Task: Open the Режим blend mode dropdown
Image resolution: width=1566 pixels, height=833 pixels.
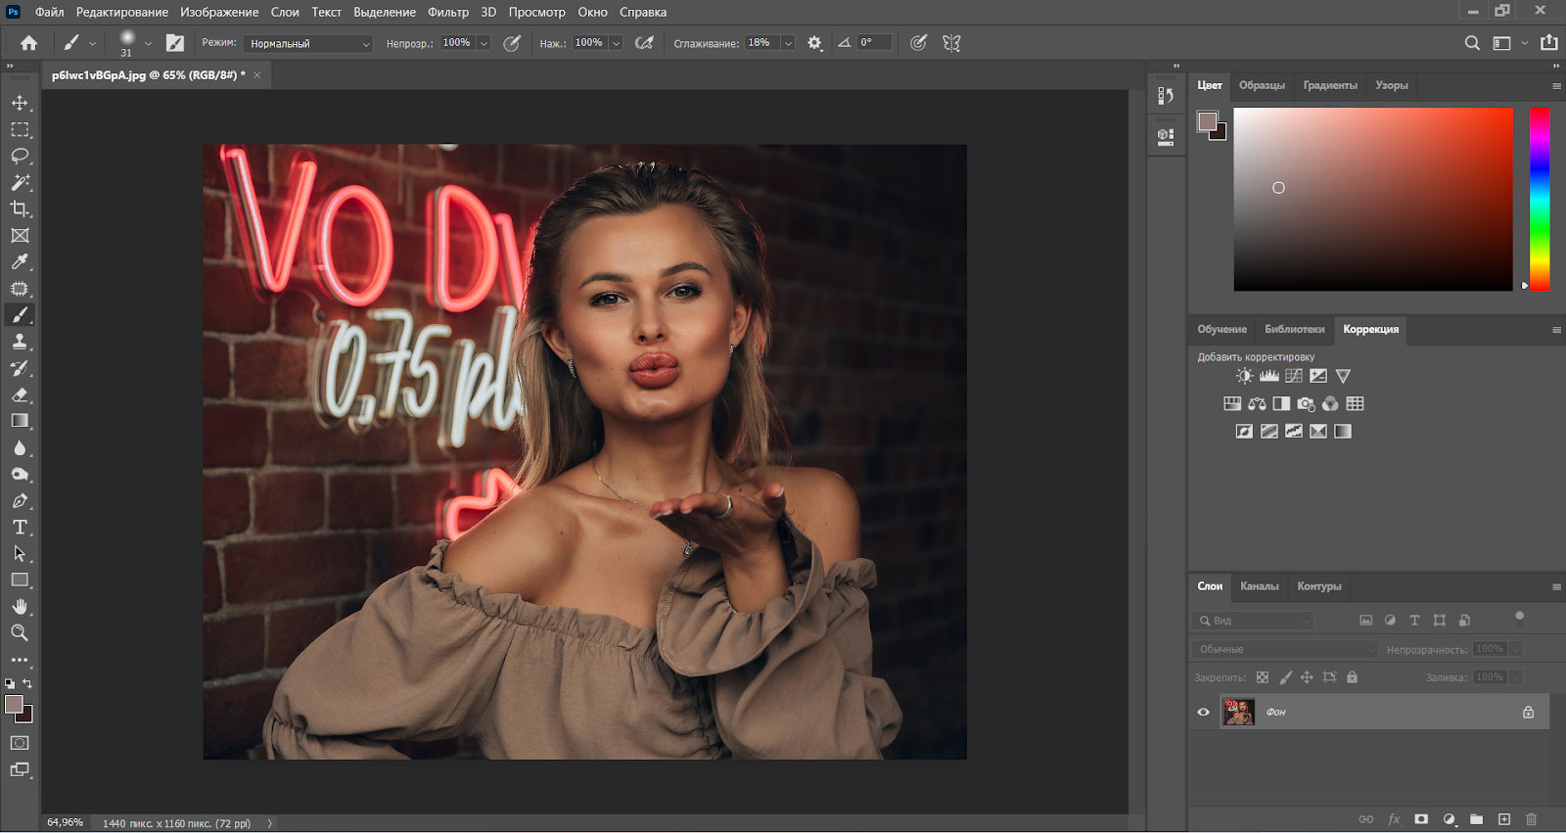Action: click(x=308, y=43)
